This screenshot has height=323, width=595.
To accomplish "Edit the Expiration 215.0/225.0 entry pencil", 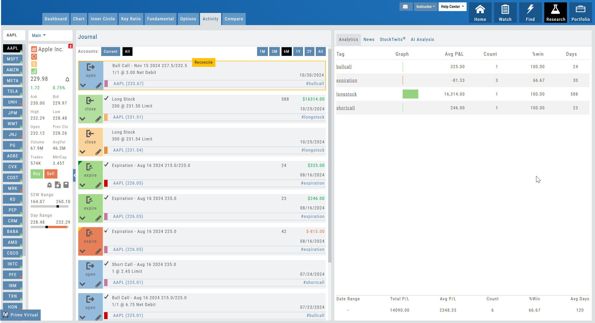I will (x=98, y=185).
